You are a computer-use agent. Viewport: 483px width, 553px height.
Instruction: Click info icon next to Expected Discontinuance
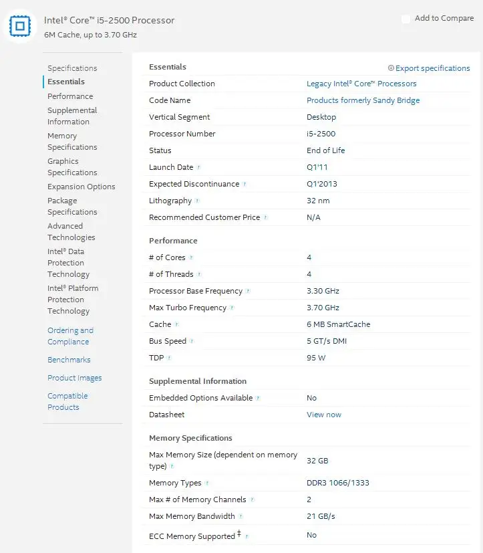[x=245, y=184]
